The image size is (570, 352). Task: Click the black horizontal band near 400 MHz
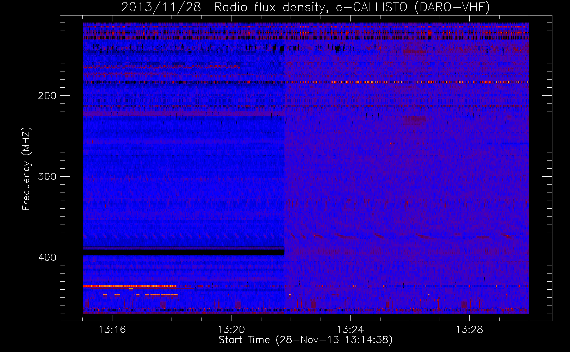(184, 252)
